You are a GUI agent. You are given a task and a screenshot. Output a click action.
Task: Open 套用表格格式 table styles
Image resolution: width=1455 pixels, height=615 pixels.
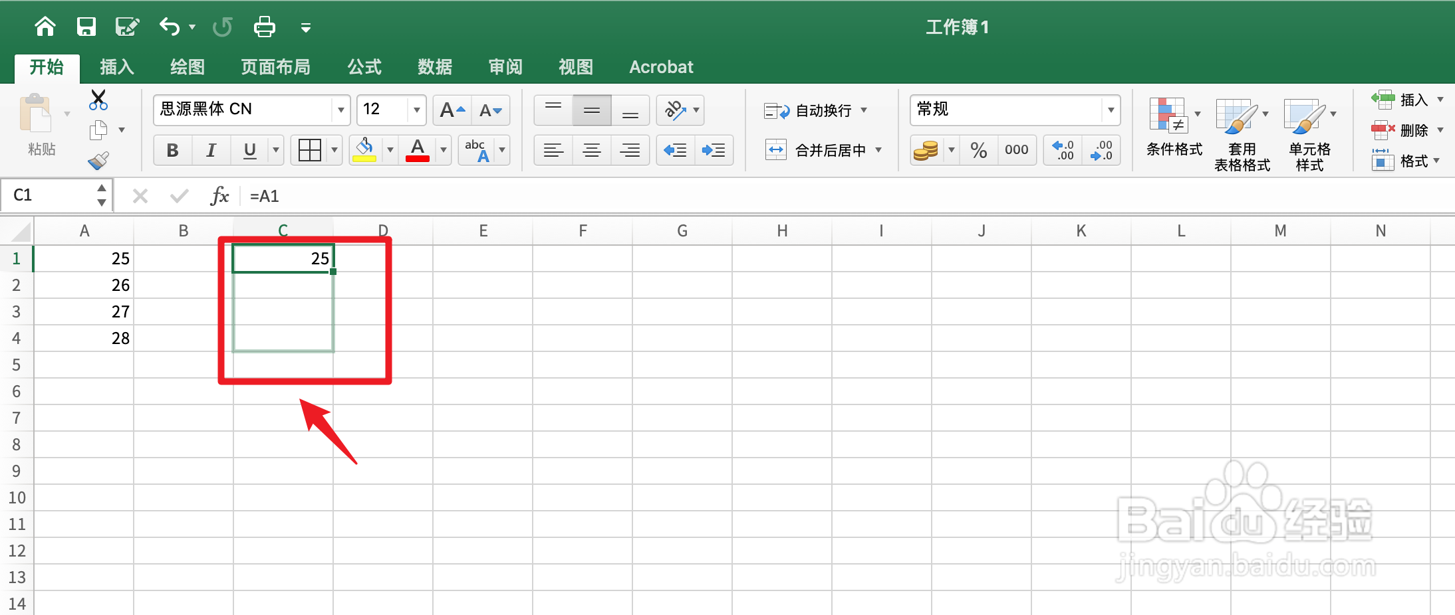pyautogui.click(x=1242, y=135)
